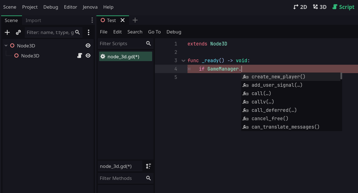Open the script editor File menu
The width and height of the screenshot is (358, 193).
coord(104,32)
